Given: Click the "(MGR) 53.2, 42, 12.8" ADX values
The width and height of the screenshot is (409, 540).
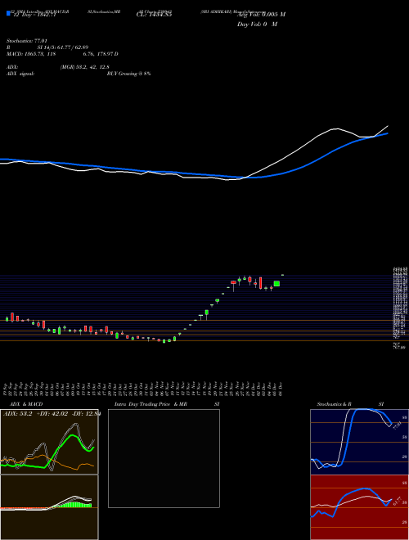Looking at the screenshot, I should tap(85, 67).
